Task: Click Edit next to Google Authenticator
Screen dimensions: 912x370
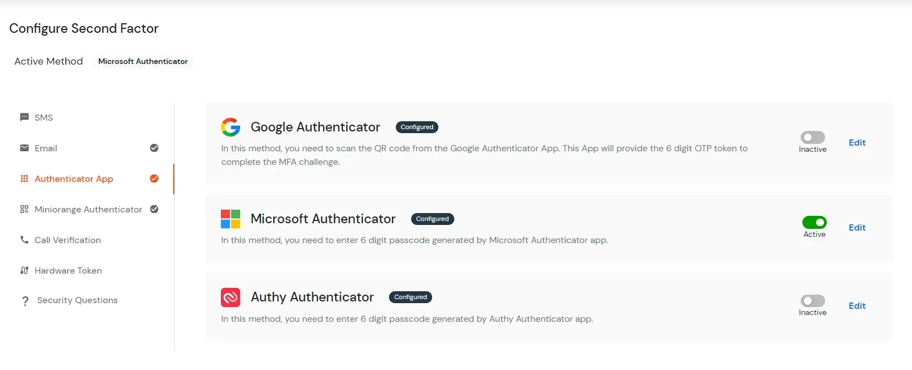Action: (x=857, y=142)
